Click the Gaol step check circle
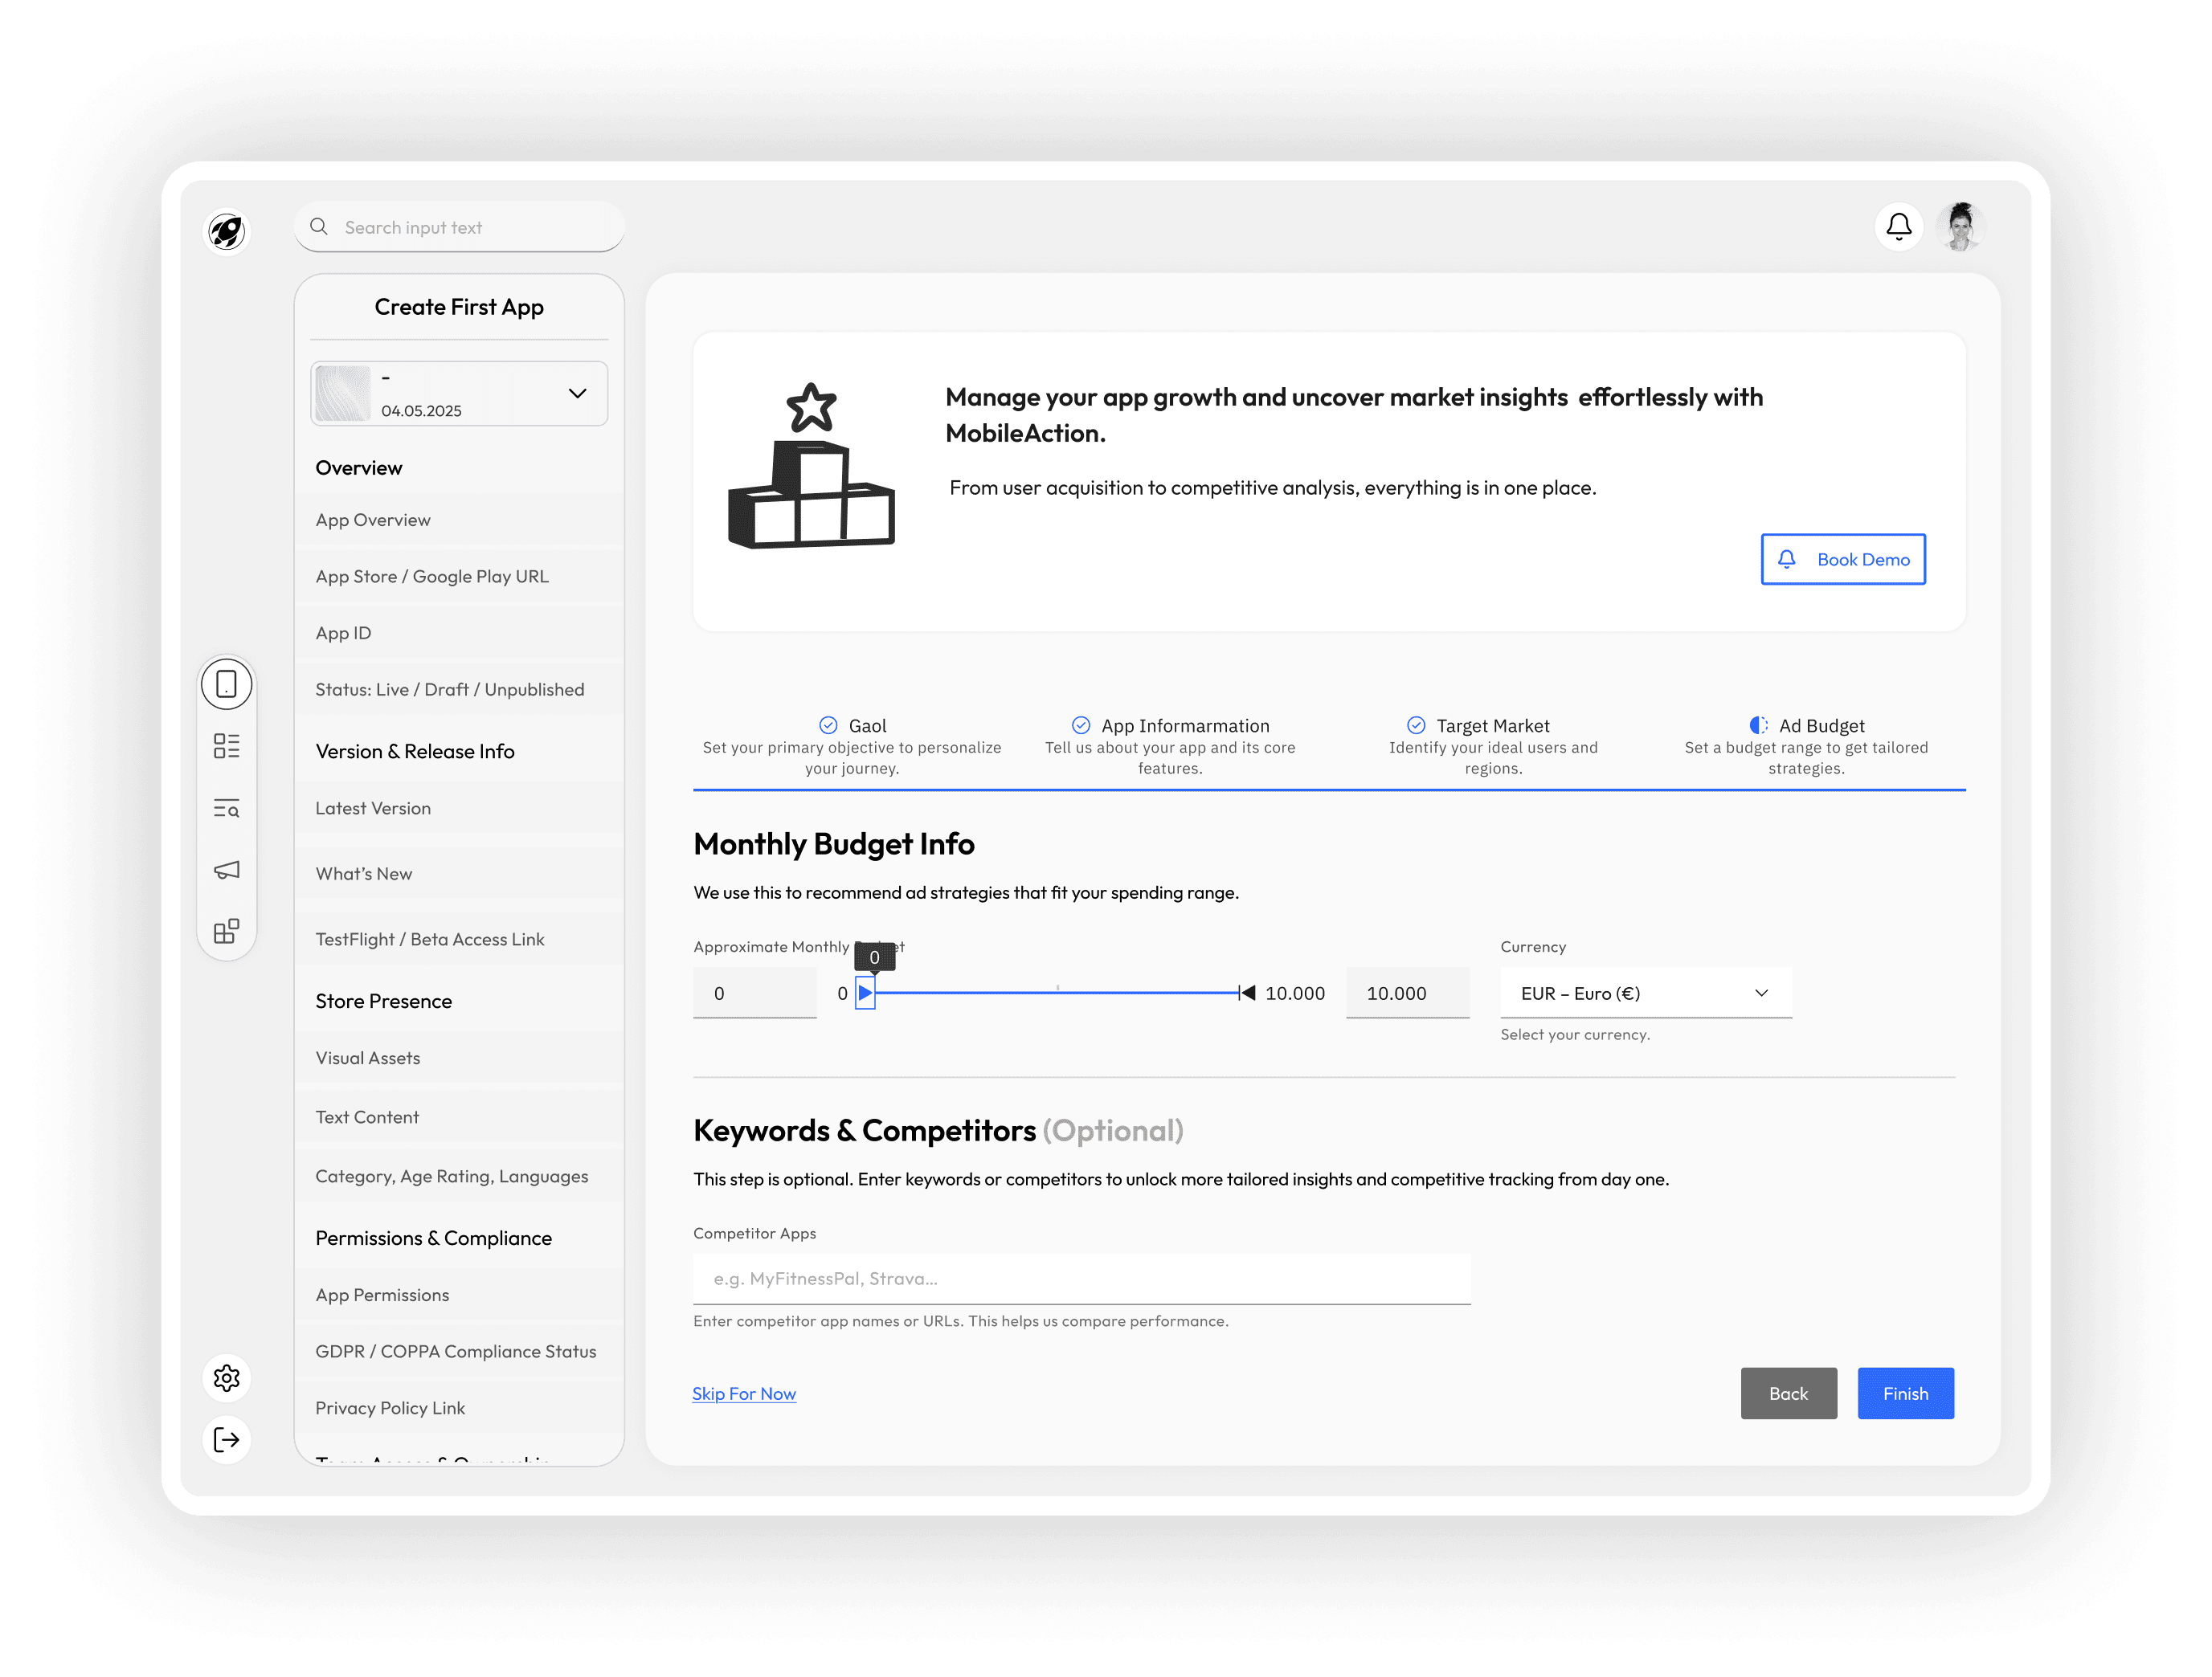Viewport: 2212px width, 1677px height. [x=828, y=725]
